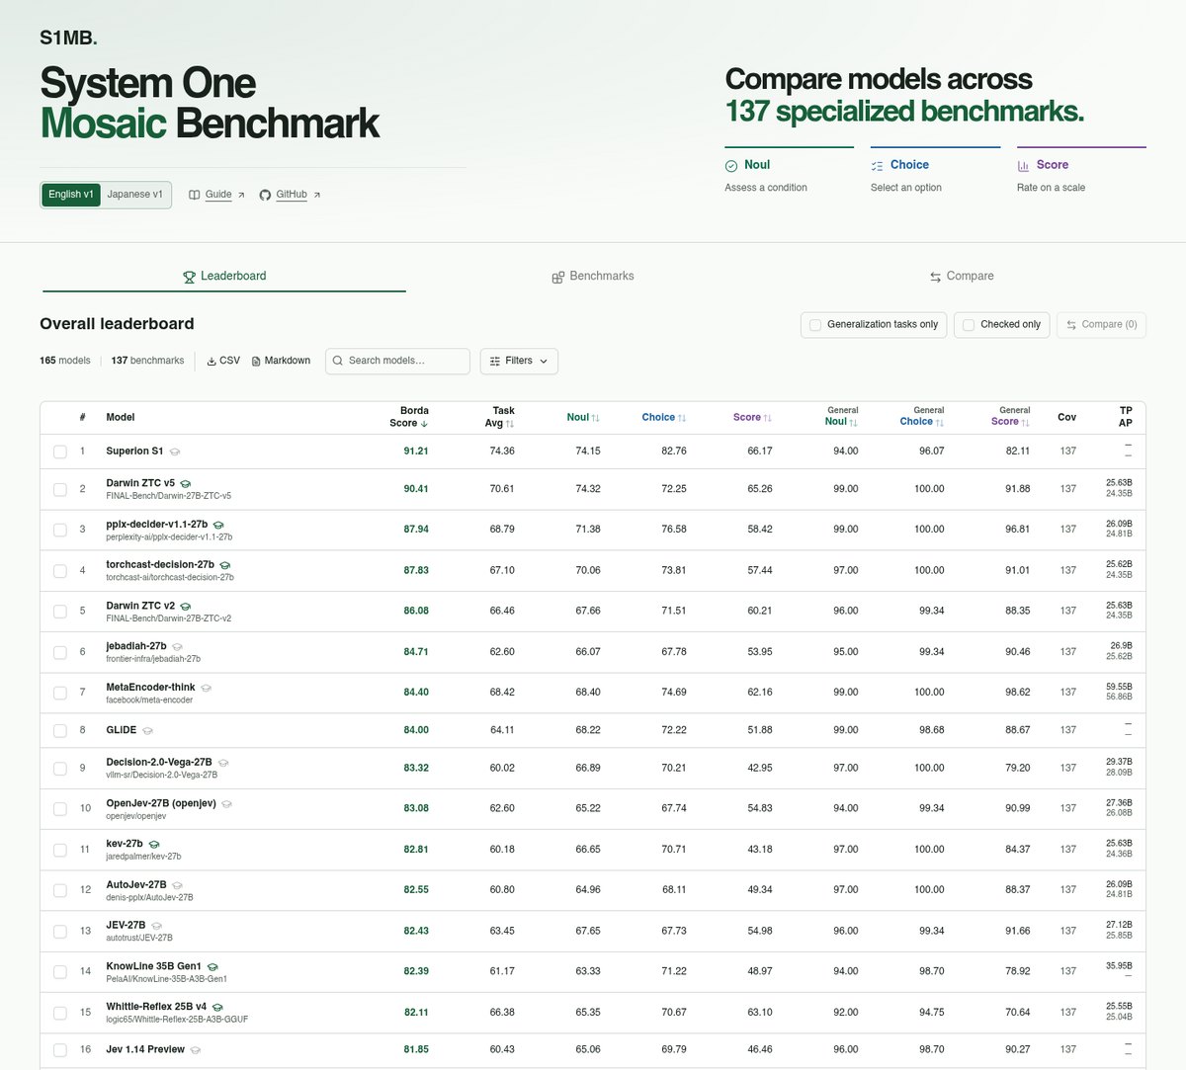Viewport: 1186px width, 1070px height.
Task: Switch to the Compare tab
Action: 962,277
